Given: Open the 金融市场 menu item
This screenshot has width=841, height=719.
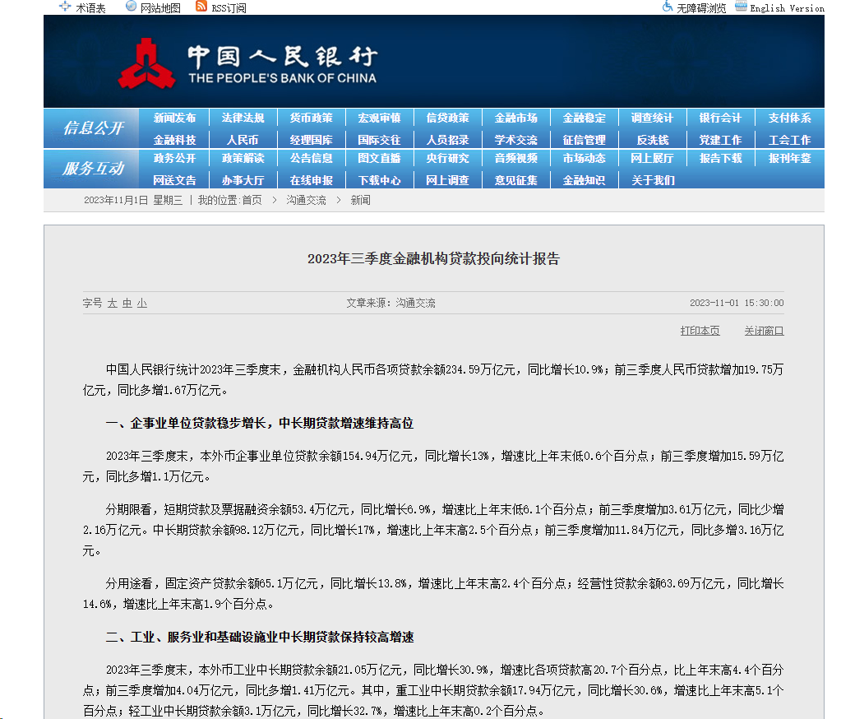Looking at the screenshot, I should [x=516, y=118].
